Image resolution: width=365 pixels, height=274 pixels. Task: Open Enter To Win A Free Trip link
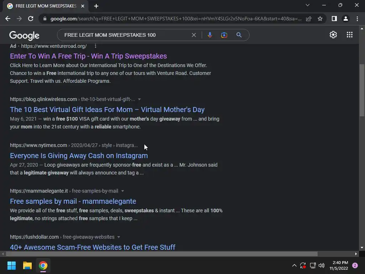point(88,56)
